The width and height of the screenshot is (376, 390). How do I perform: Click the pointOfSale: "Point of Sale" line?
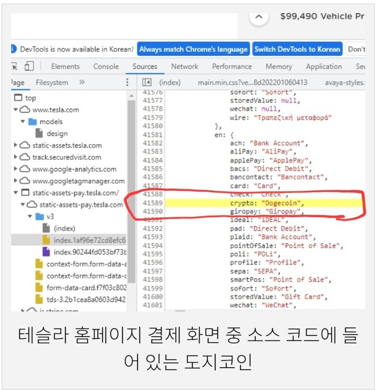[286, 246]
